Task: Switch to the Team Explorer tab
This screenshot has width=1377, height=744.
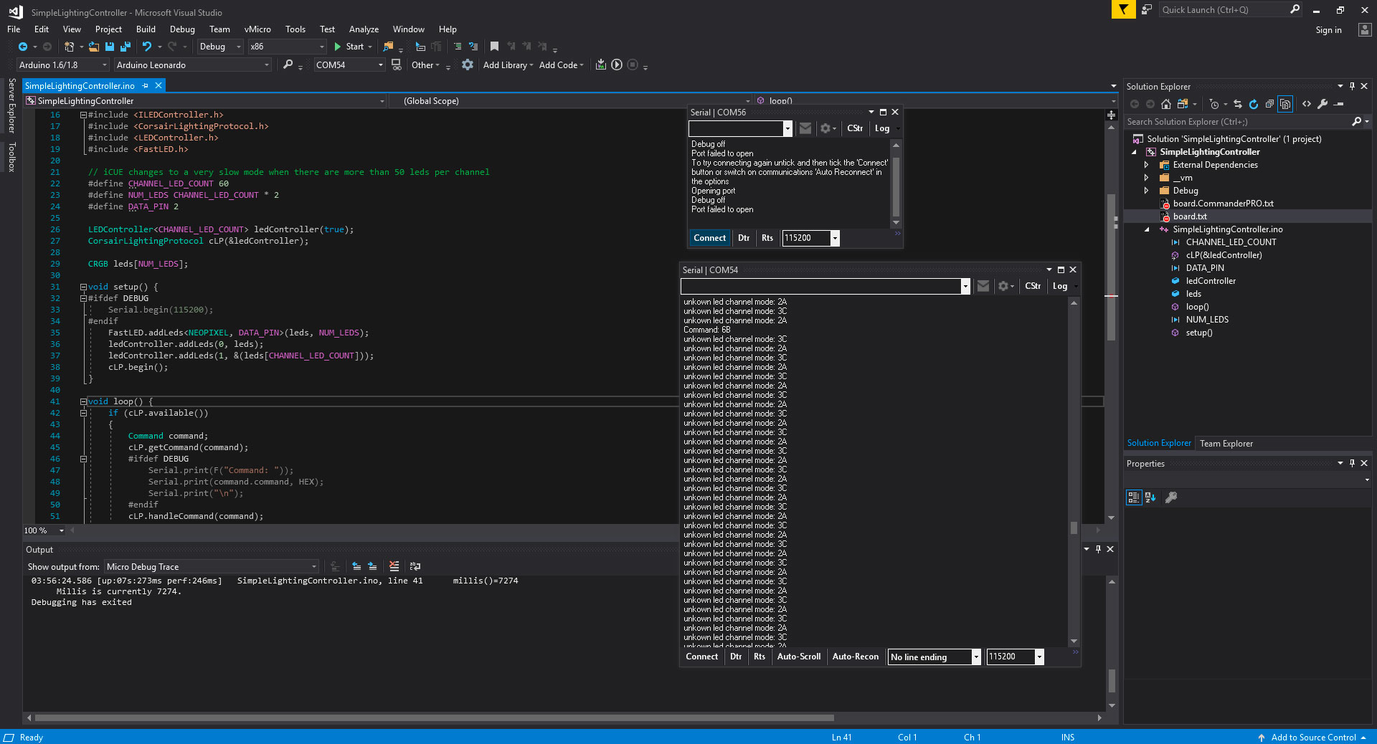Action: [1226, 443]
